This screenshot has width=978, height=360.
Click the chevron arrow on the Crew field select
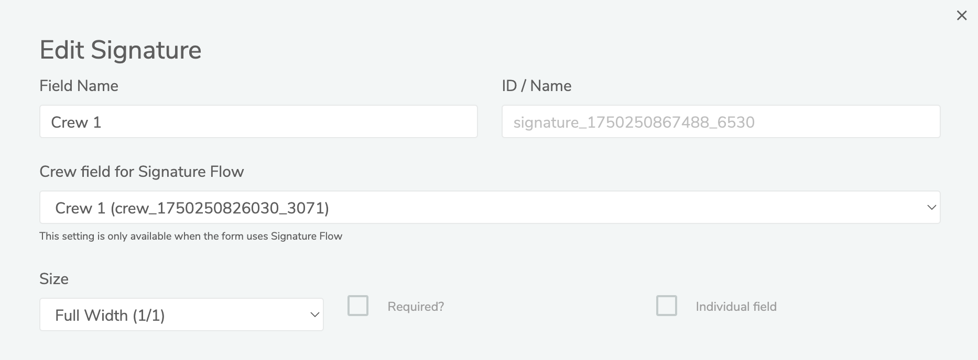pyautogui.click(x=931, y=208)
